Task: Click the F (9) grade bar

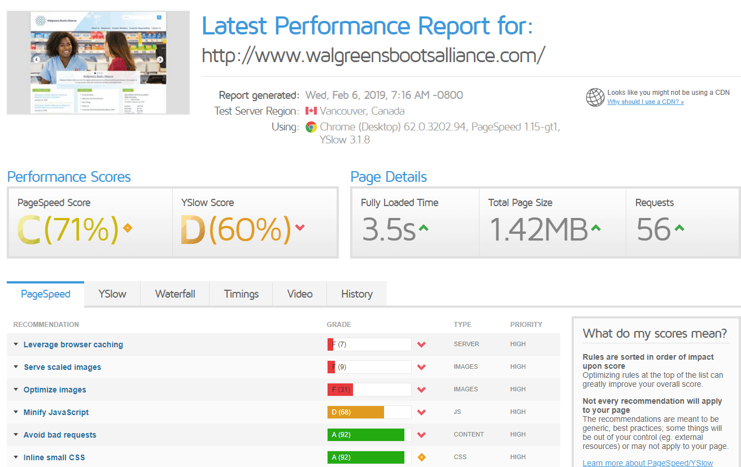Action: 369,367
